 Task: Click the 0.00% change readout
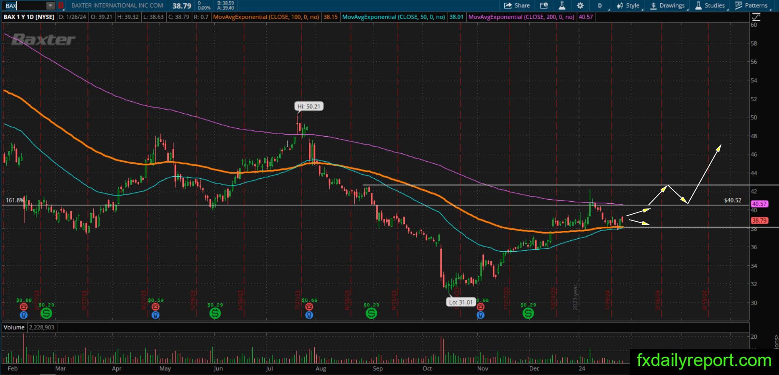204,8
